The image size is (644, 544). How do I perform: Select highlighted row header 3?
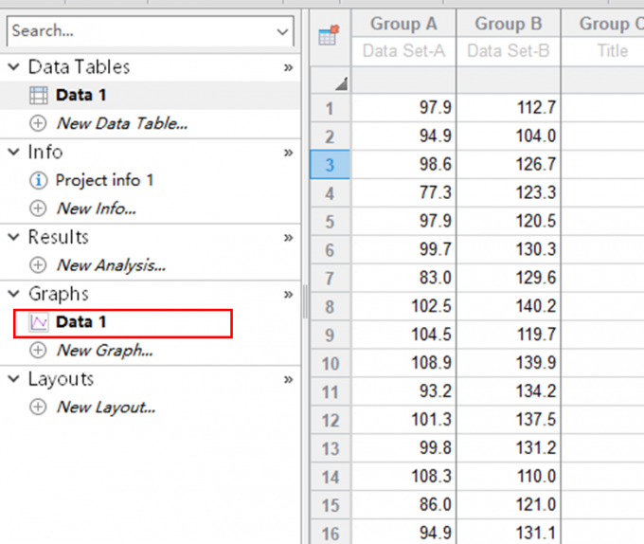point(330,165)
